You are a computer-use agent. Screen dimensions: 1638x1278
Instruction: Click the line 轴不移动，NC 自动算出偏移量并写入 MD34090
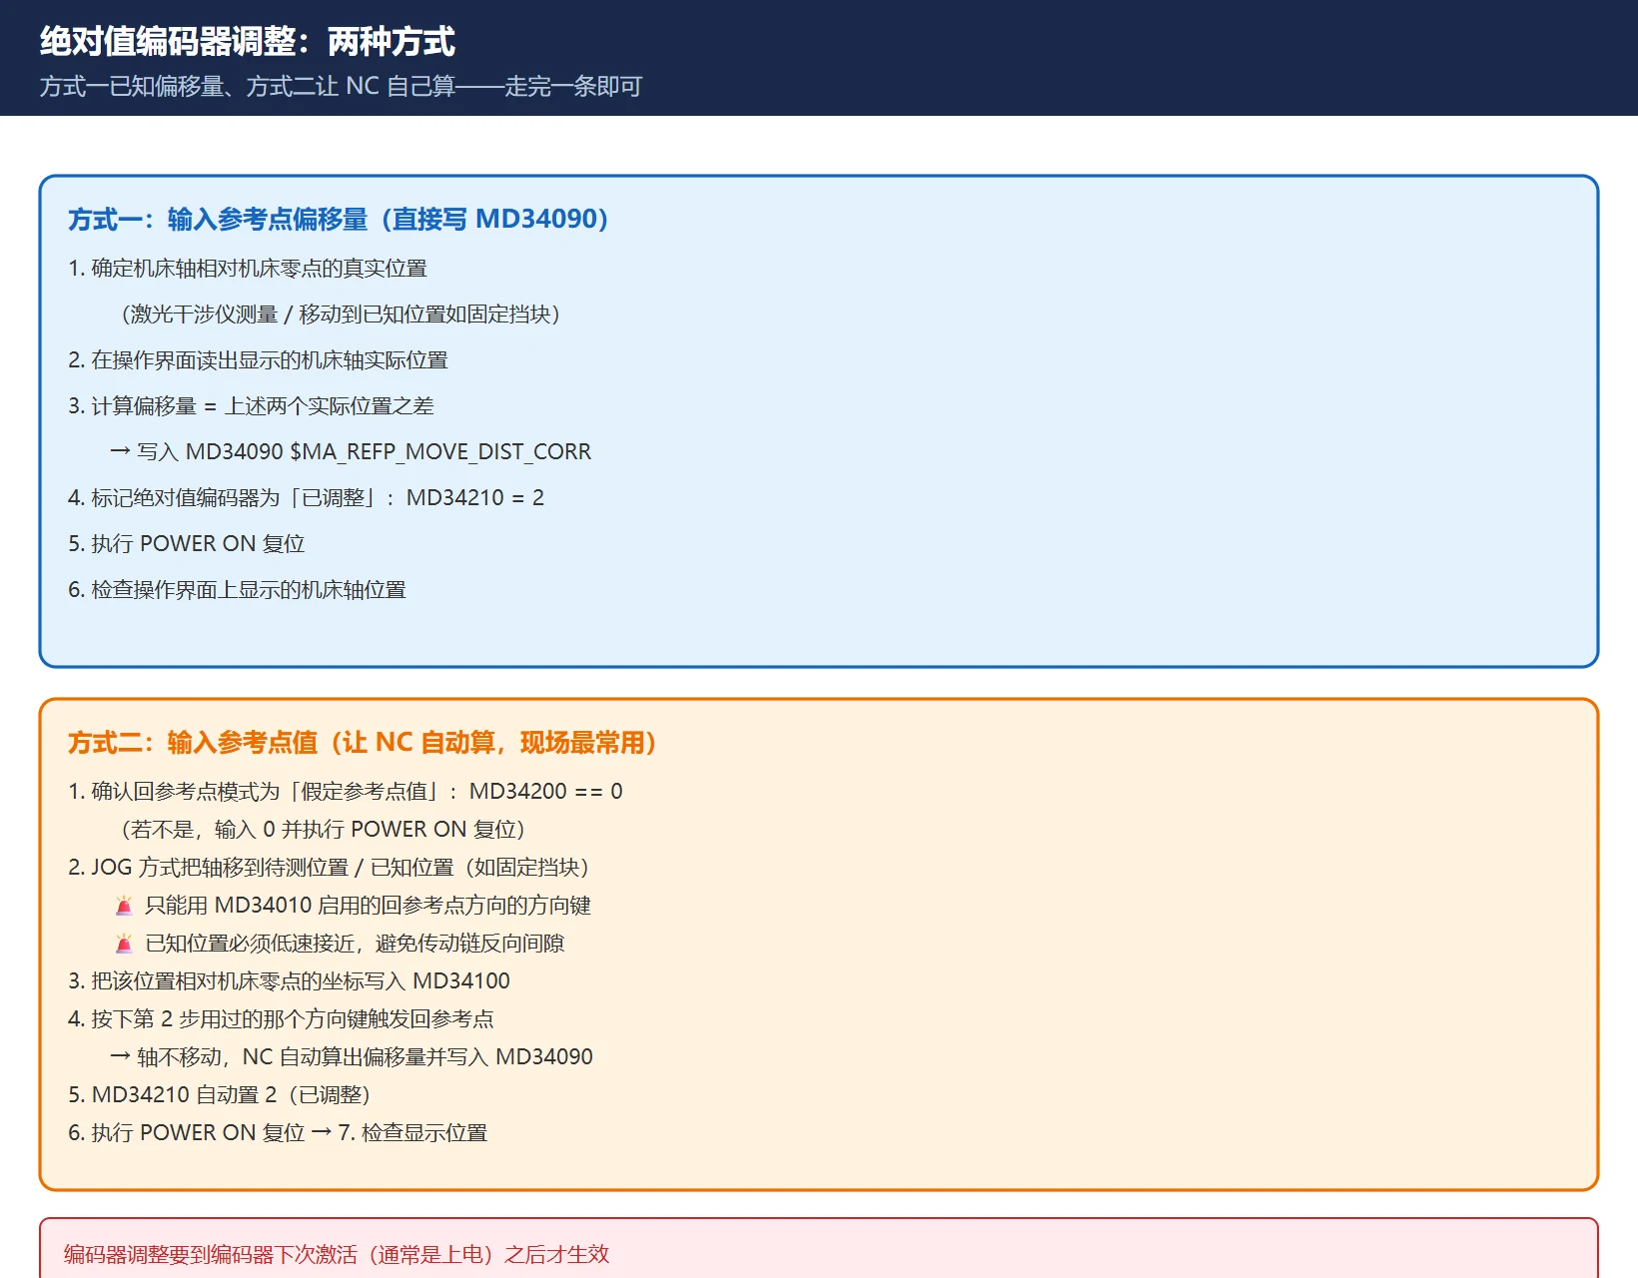352,1057
